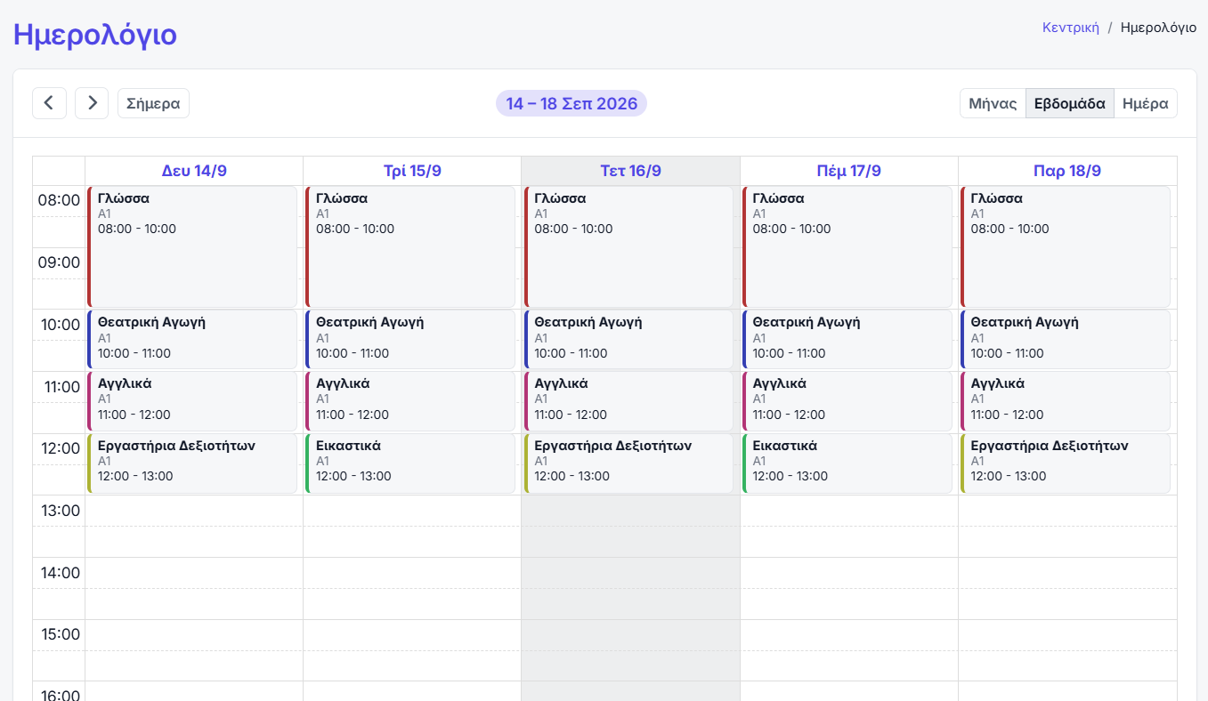Open Thursday's Θεατρική Αγωγή event
1208x701 pixels.
[x=847, y=340]
